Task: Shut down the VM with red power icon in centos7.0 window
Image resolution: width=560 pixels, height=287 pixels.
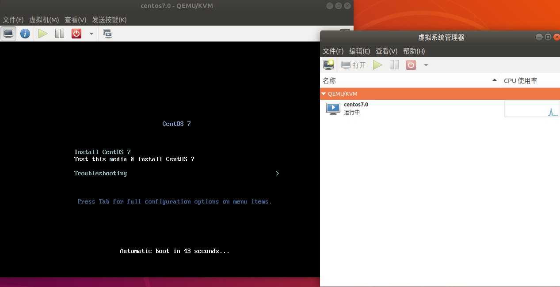Action: [76, 34]
